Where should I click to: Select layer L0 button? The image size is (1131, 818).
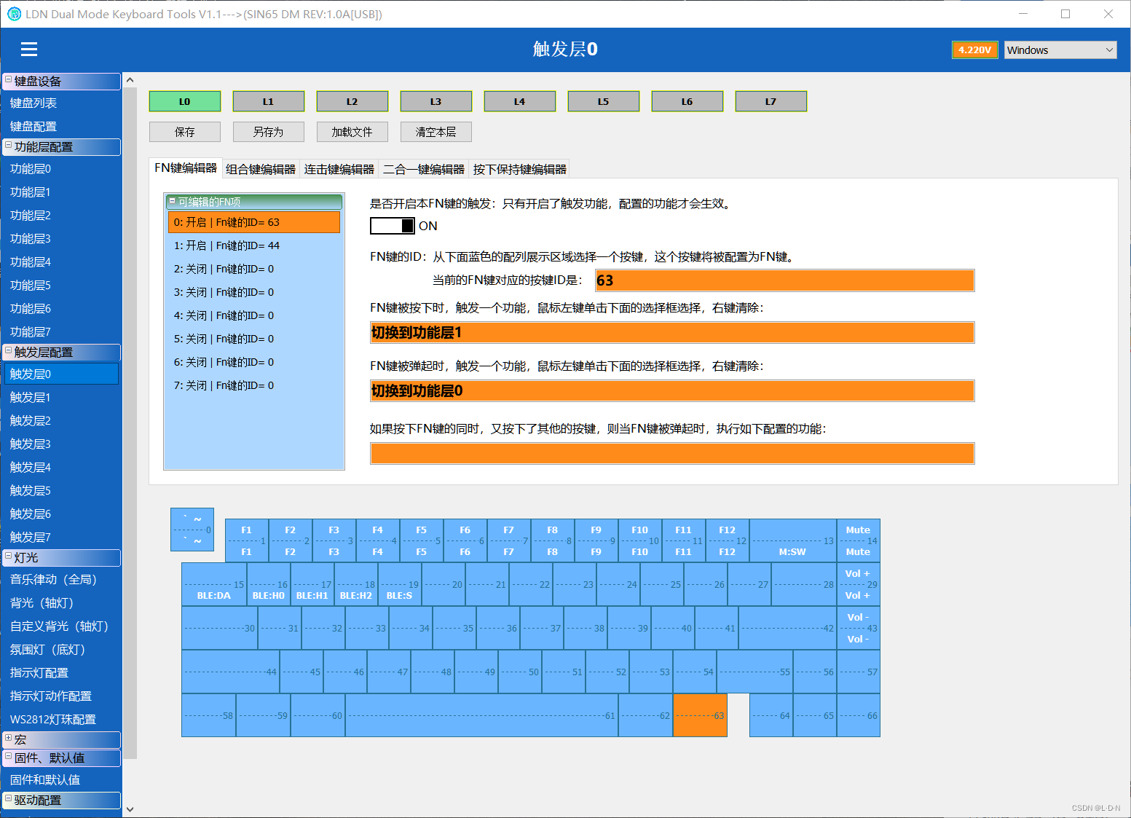coord(185,101)
